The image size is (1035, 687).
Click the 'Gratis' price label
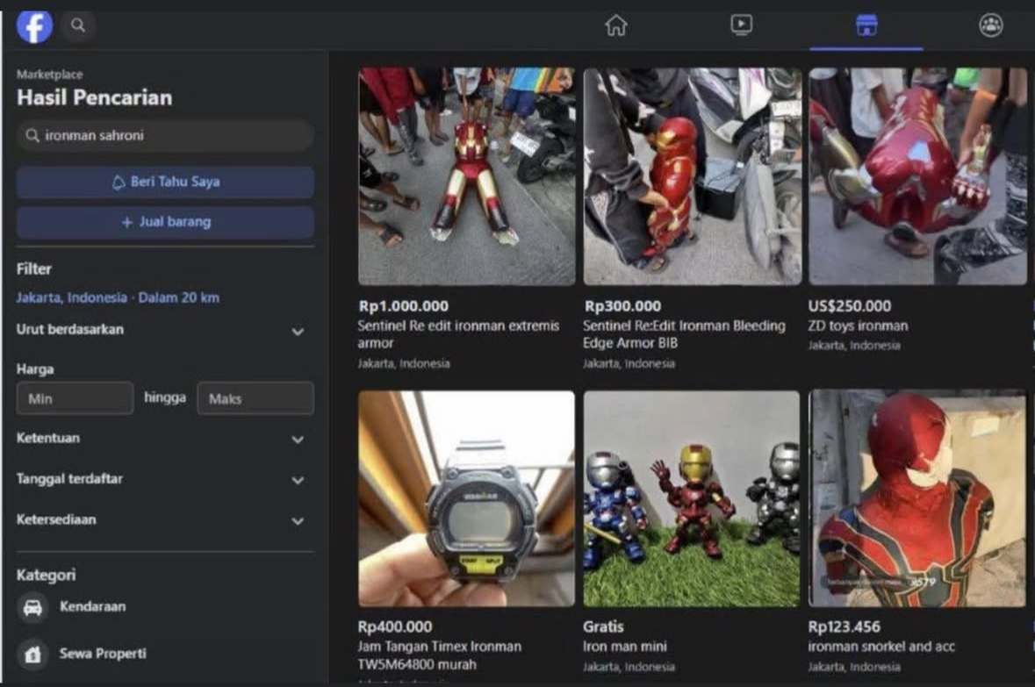(x=603, y=627)
